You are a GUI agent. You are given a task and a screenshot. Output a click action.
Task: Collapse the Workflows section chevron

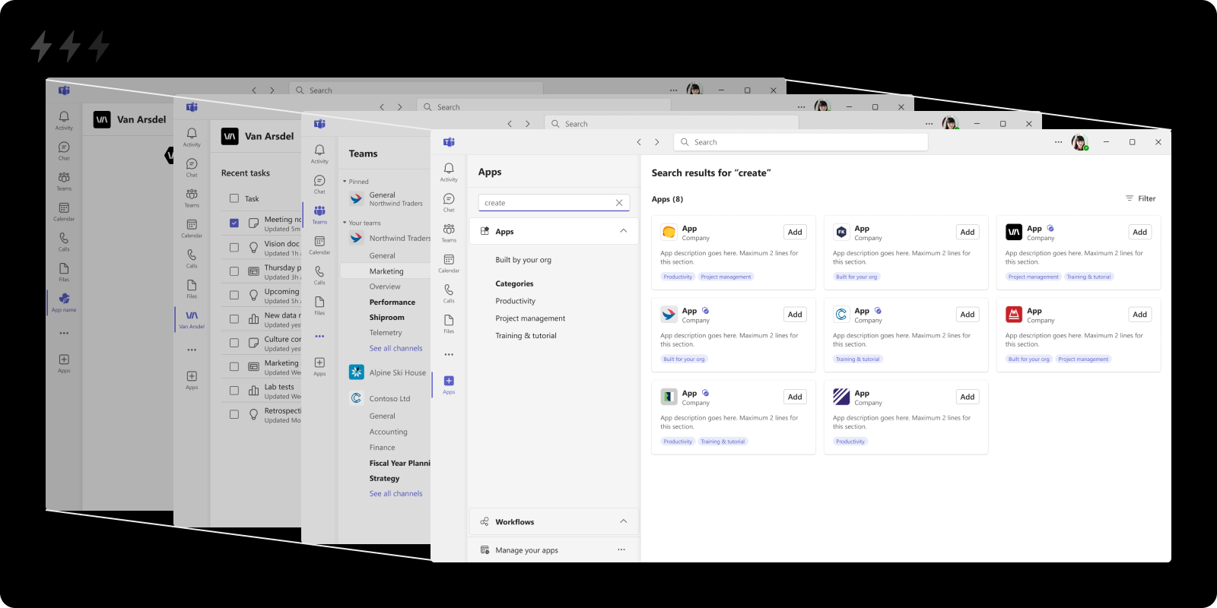(x=623, y=521)
